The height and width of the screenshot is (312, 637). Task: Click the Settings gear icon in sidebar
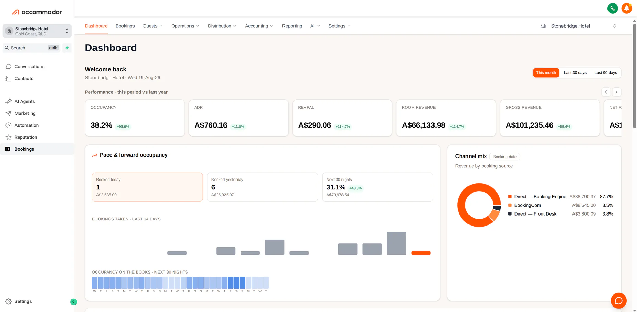(9, 301)
